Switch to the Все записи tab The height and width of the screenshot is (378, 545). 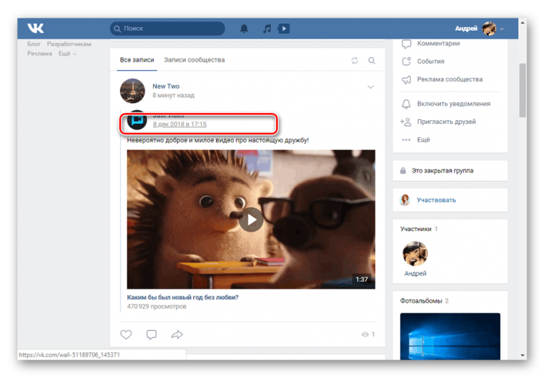tap(137, 60)
